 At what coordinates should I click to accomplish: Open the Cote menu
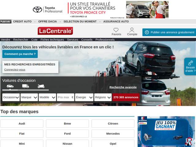point(34,40)
